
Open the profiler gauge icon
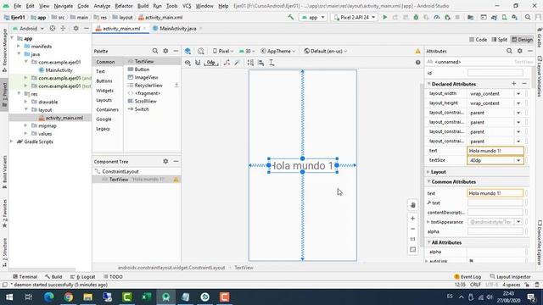[x=437, y=17]
